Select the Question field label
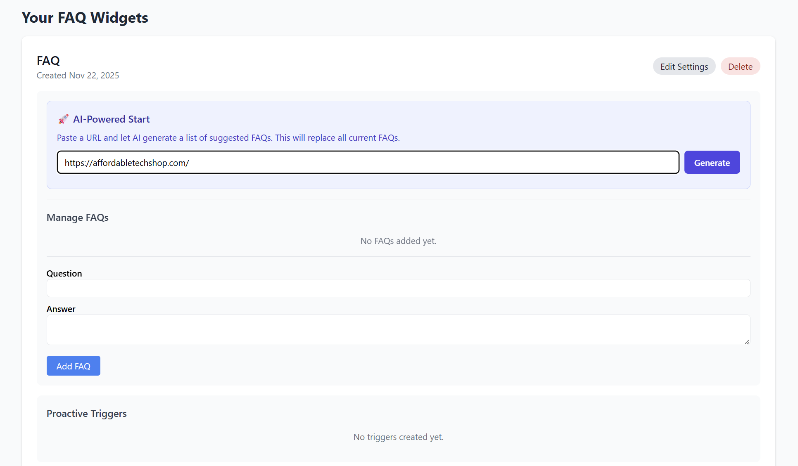 64,273
